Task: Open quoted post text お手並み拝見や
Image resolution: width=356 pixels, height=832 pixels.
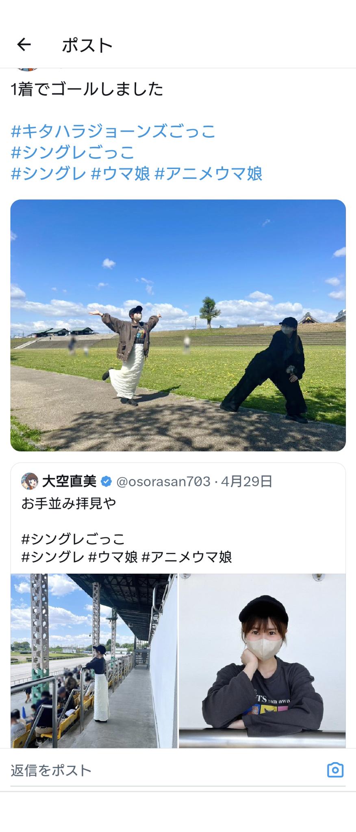Action: [69, 503]
